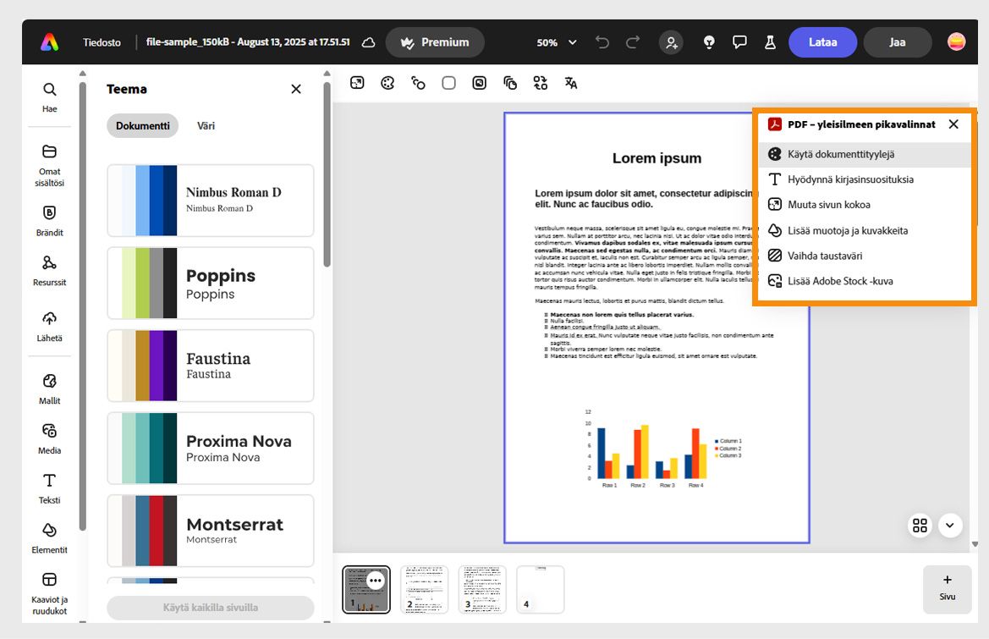Open the Mallit templates panel

[49, 388]
